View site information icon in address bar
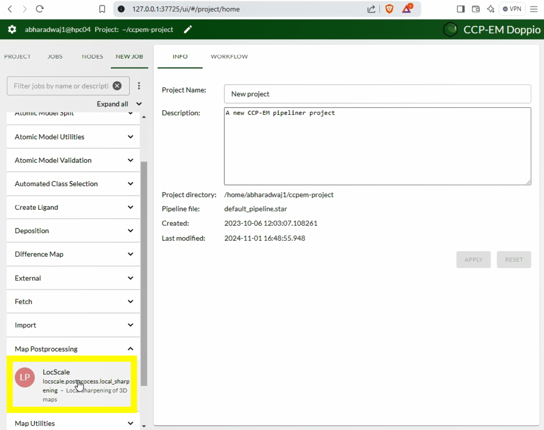The width and height of the screenshot is (544, 430). pos(121,9)
